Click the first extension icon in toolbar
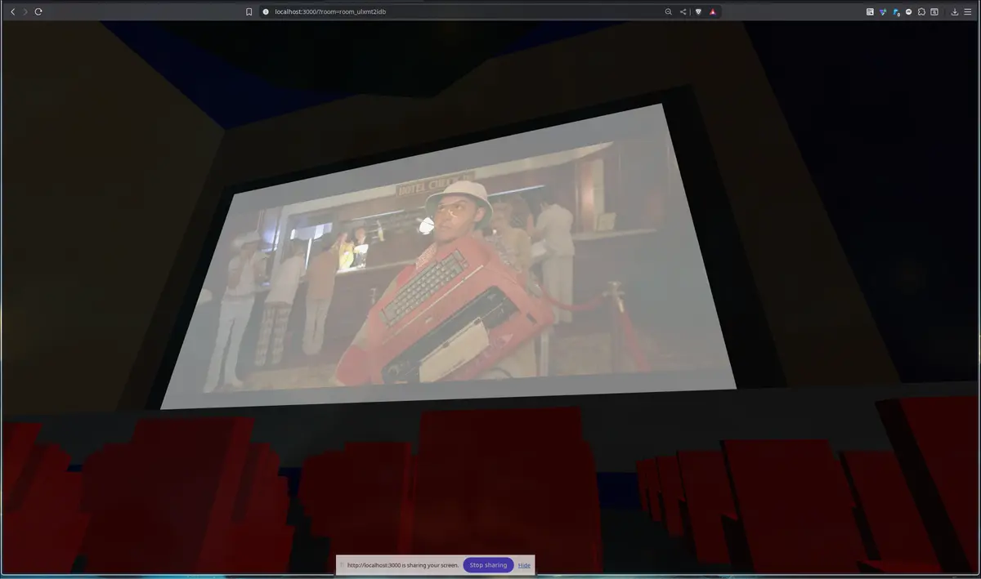Viewport: 981px width, 579px height. click(870, 11)
